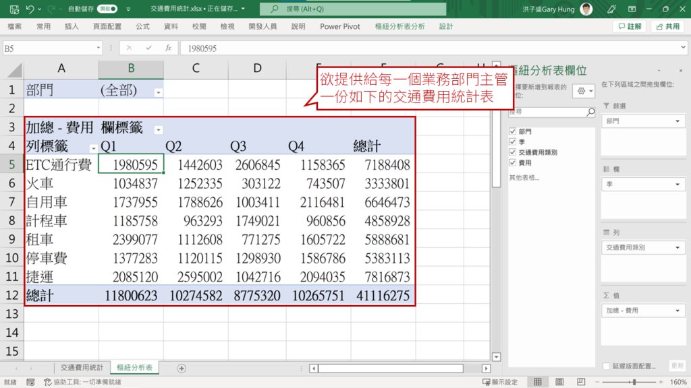Viewport: 691px width, 388px height.
Task: Expand the formula bar with chevron
Action: (683, 47)
